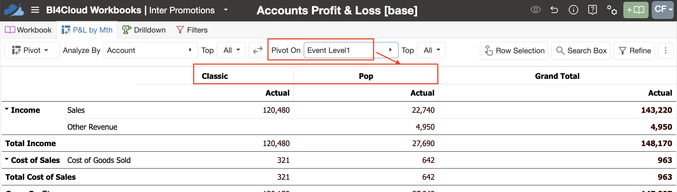
Task: Click the Pop column header
Action: (366, 76)
